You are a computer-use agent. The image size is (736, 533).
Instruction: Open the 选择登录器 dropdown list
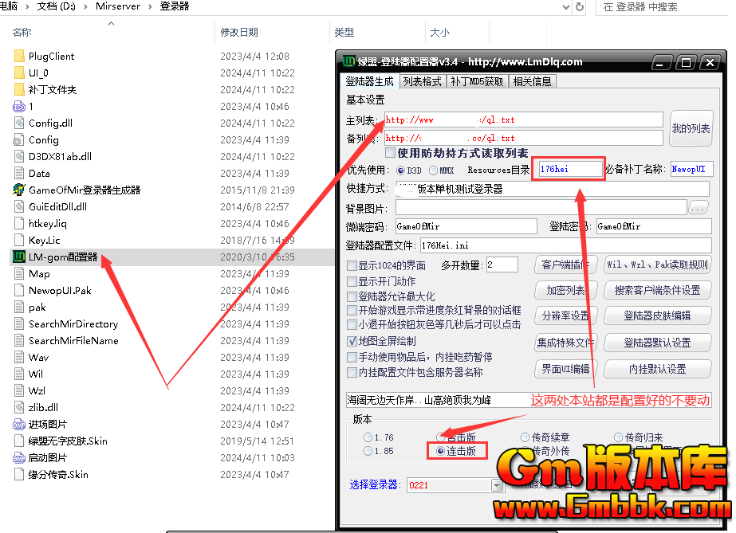pos(498,484)
